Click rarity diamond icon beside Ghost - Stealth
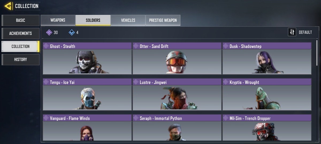The width and height of the screenshot is (321, 144). [46, 46]
